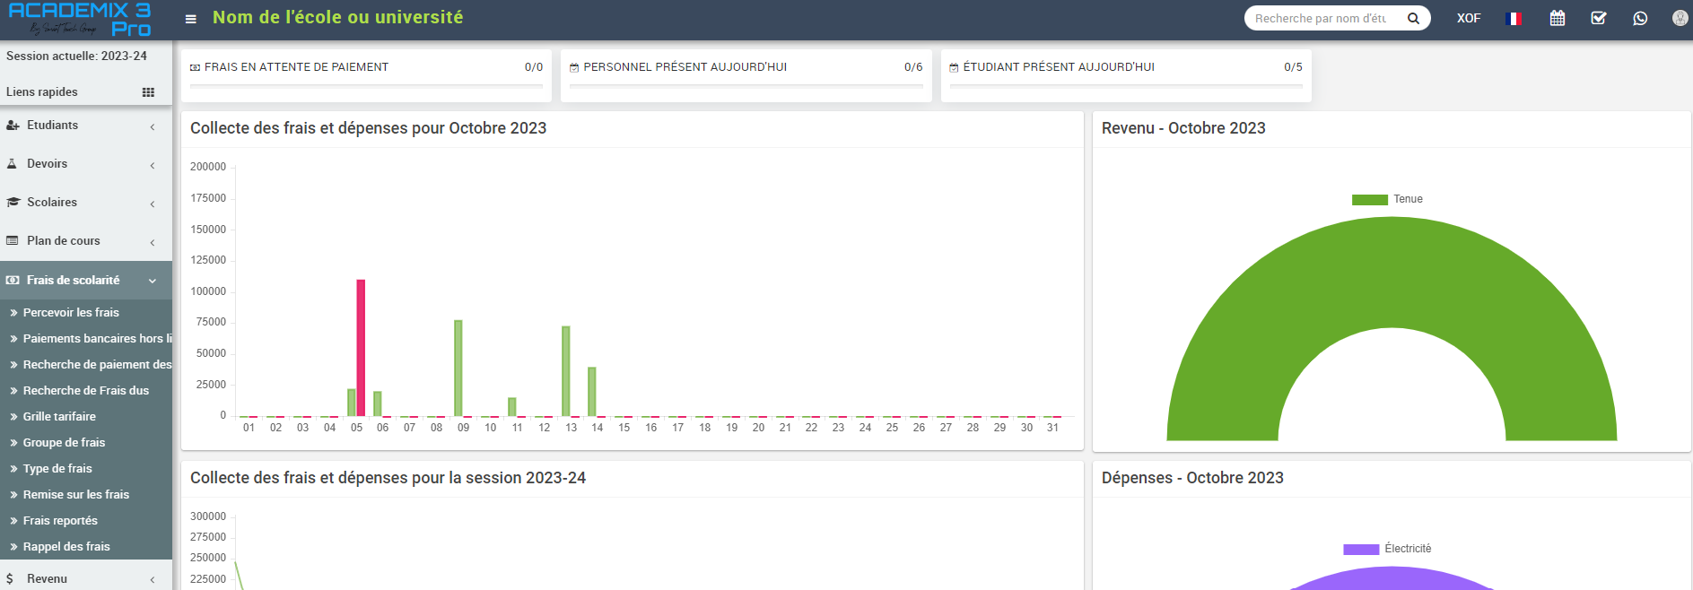
Task: Open Recherche de Frais dus
Action: coord(86,391)
